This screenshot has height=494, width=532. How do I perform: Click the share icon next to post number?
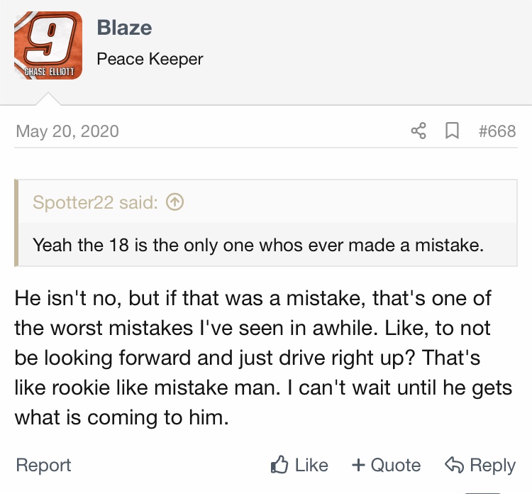pos(419,131)
